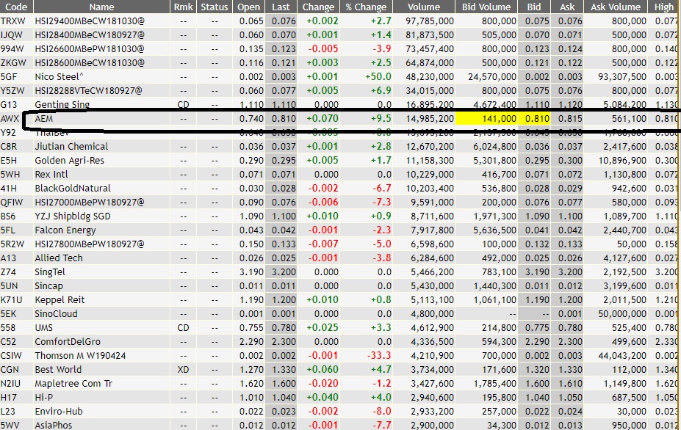Image resolution: width=681 pixels, height=430 pixels.
Task: Select HSI27800MBePW180927@ warrant name
Action: (x=90, y=244)
